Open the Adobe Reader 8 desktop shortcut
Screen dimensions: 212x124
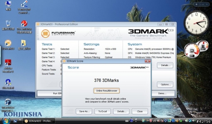click(8, 66)
